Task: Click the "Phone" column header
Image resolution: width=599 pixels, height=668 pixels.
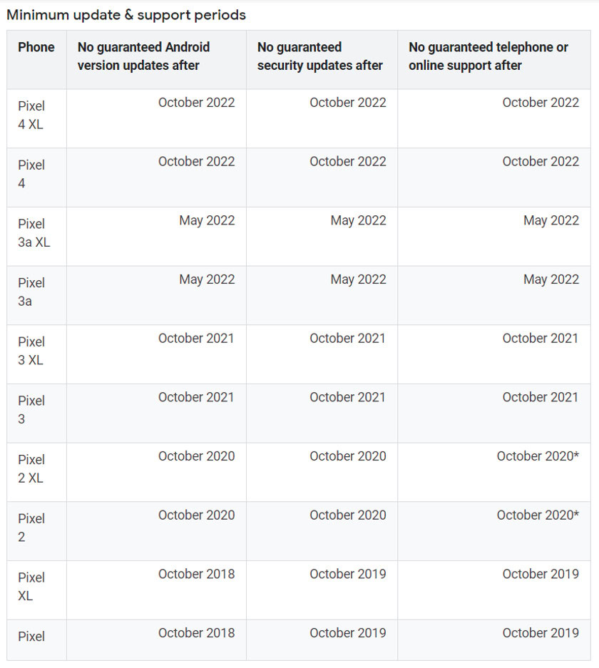Action: pos(36,47)
